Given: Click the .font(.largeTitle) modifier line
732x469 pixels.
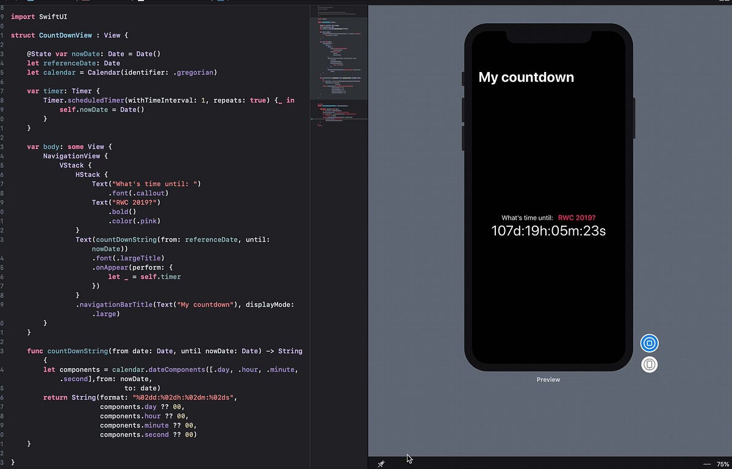Looking at the screenshot, I should [x=128, y=258].
